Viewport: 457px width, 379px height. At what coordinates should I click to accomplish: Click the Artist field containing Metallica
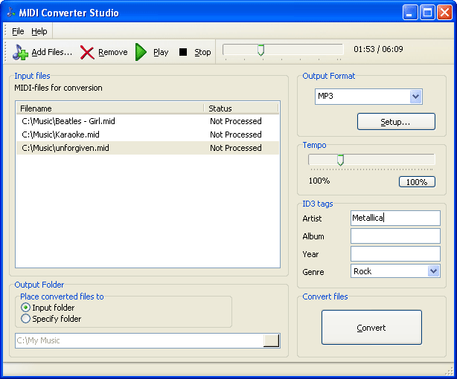point(395,218)
